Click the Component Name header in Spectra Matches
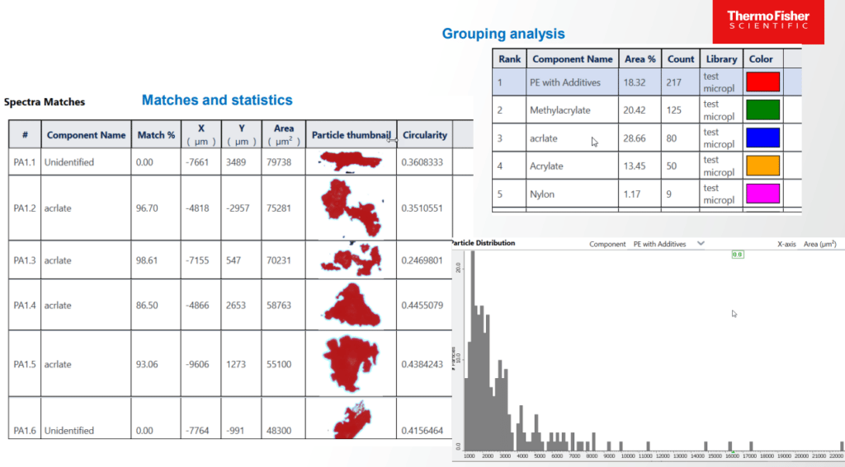 click(x=86, y=135)
